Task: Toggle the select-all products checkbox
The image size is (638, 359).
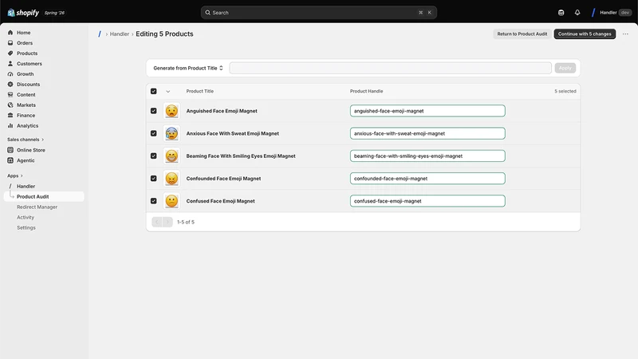Action: 153,91
